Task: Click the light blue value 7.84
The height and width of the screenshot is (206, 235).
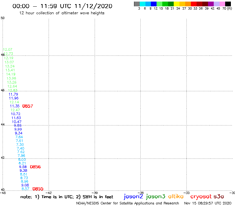Action: click(x=19, y=137)
